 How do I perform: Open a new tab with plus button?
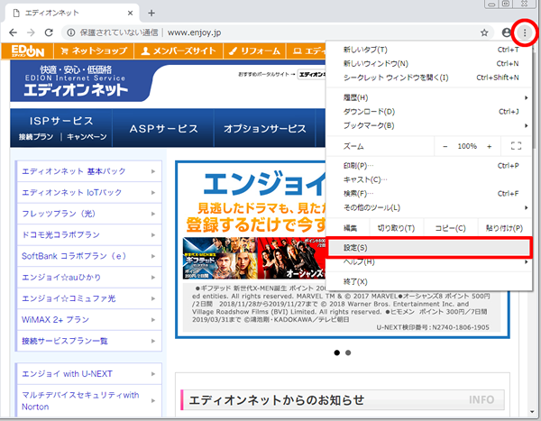[x=151, y=14]
